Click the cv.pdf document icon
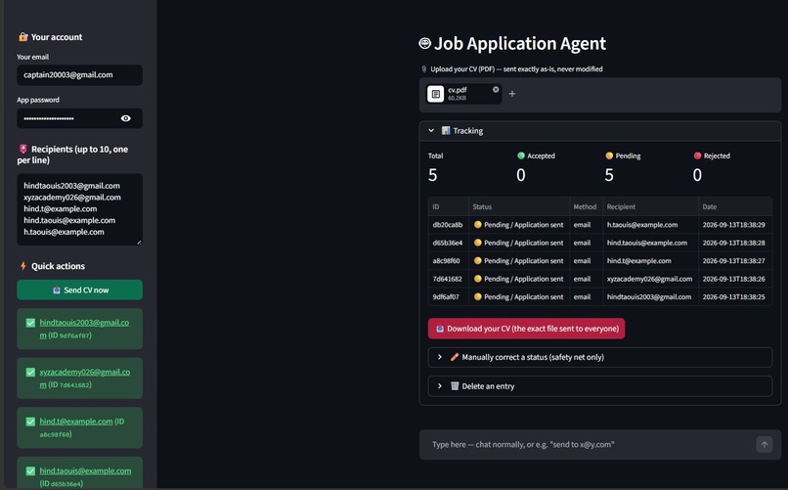 pyautogui.click(x=436, y=94)
